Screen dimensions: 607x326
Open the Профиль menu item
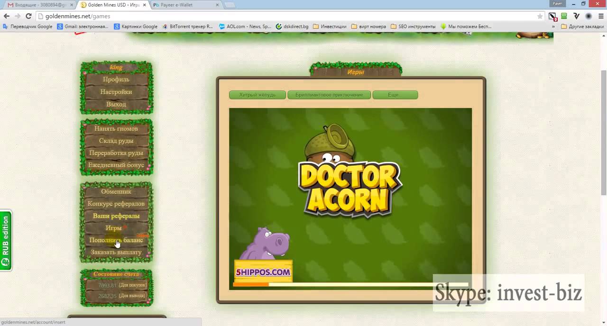tap(116, 80)
